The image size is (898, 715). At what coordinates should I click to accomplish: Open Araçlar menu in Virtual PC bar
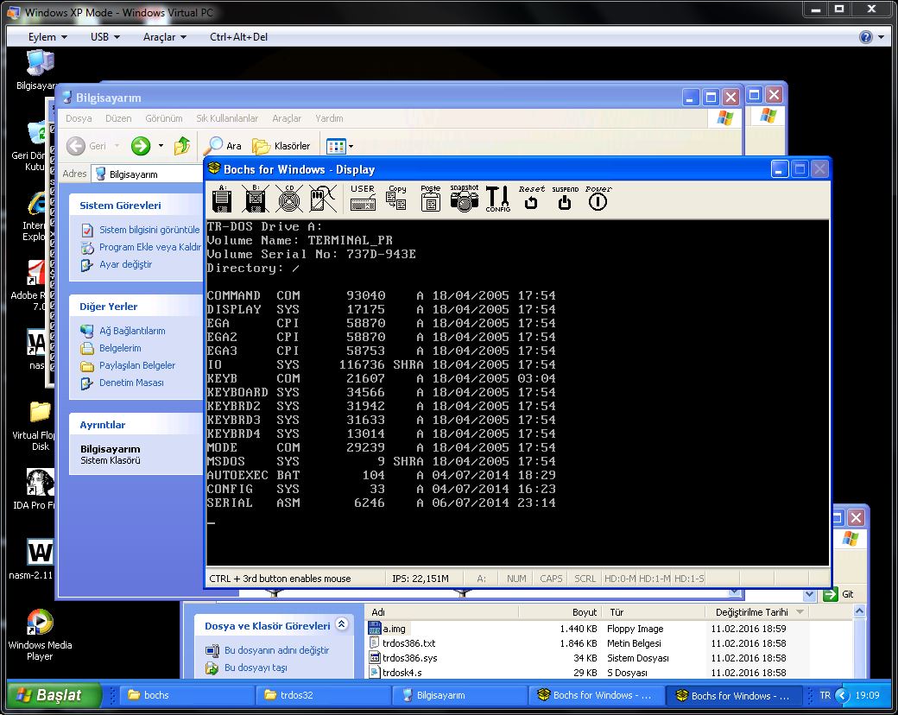coord(164,36)
